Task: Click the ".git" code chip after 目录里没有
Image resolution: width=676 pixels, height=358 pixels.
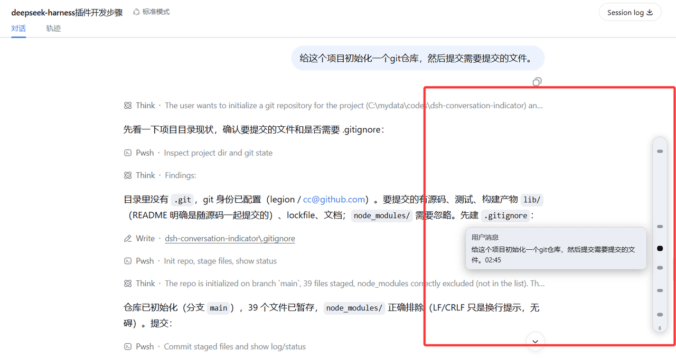Action: click(x=182, y=200)
